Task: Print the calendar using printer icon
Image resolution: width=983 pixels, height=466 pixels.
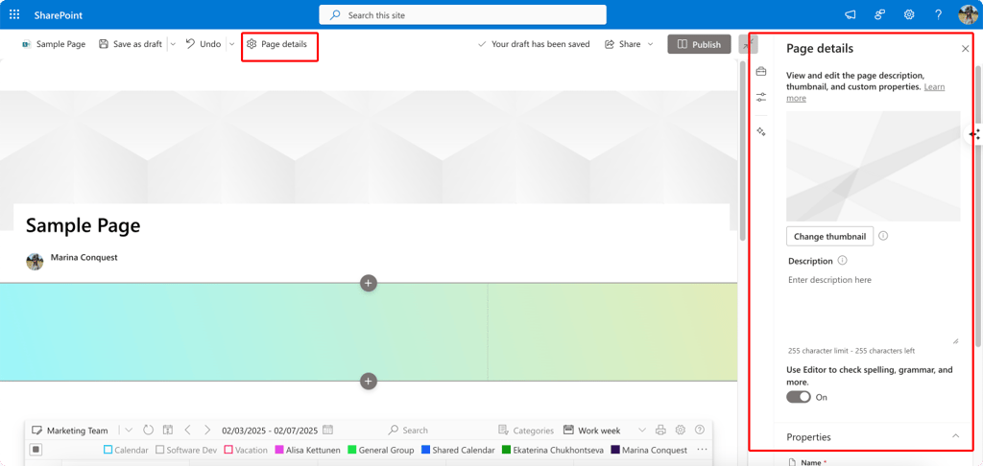Action: tap(660, 430)
